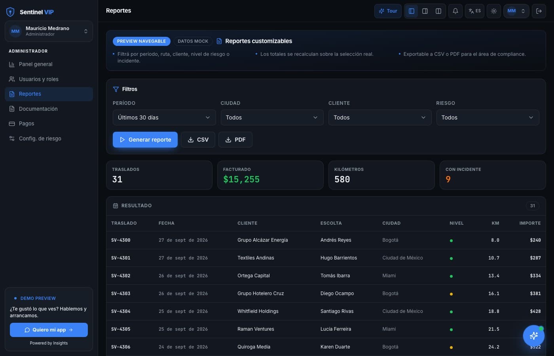This screenshot has width=554, height=356.
Task: Click the Facturado $15,255 card
Action: [x=270, y=175]
